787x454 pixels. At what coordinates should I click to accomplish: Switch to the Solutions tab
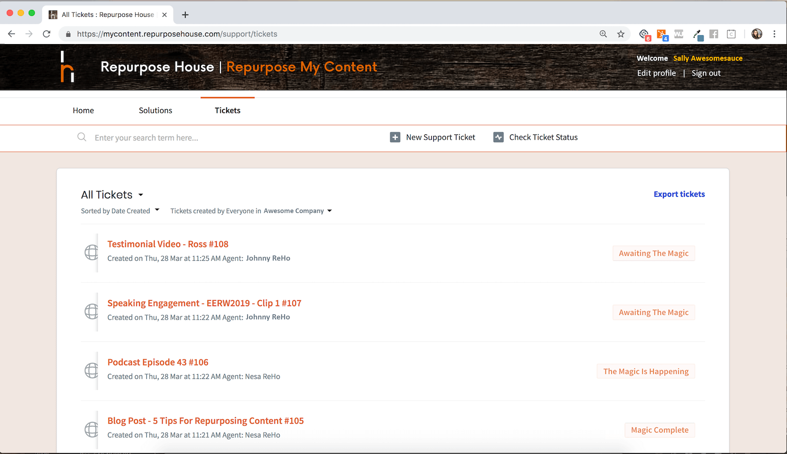[155, 110]
